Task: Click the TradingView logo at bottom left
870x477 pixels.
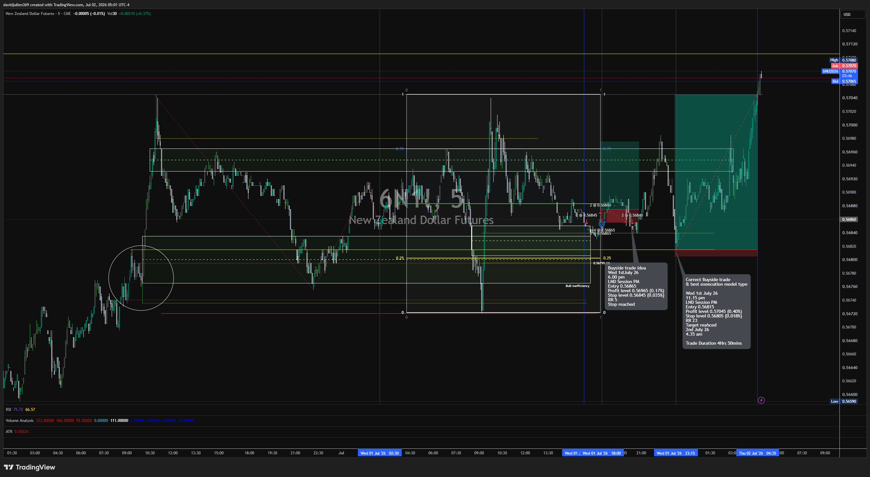Action: click(x=29, y=467)
